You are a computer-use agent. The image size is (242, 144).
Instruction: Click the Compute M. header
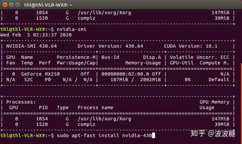(x=214, y=63)
